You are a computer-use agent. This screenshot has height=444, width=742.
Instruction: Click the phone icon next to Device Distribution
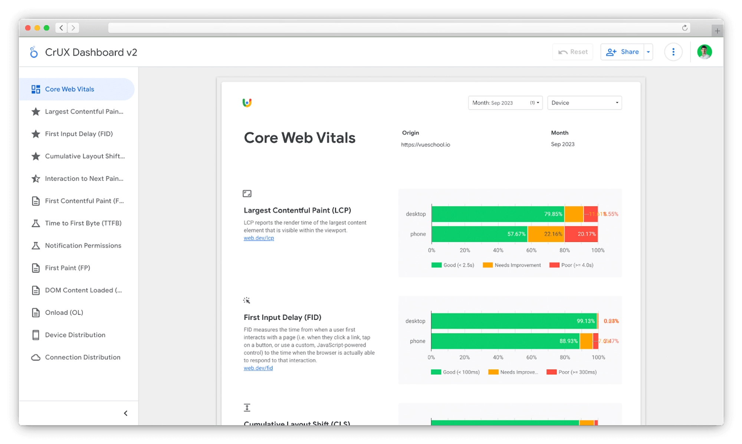(35, 335)
